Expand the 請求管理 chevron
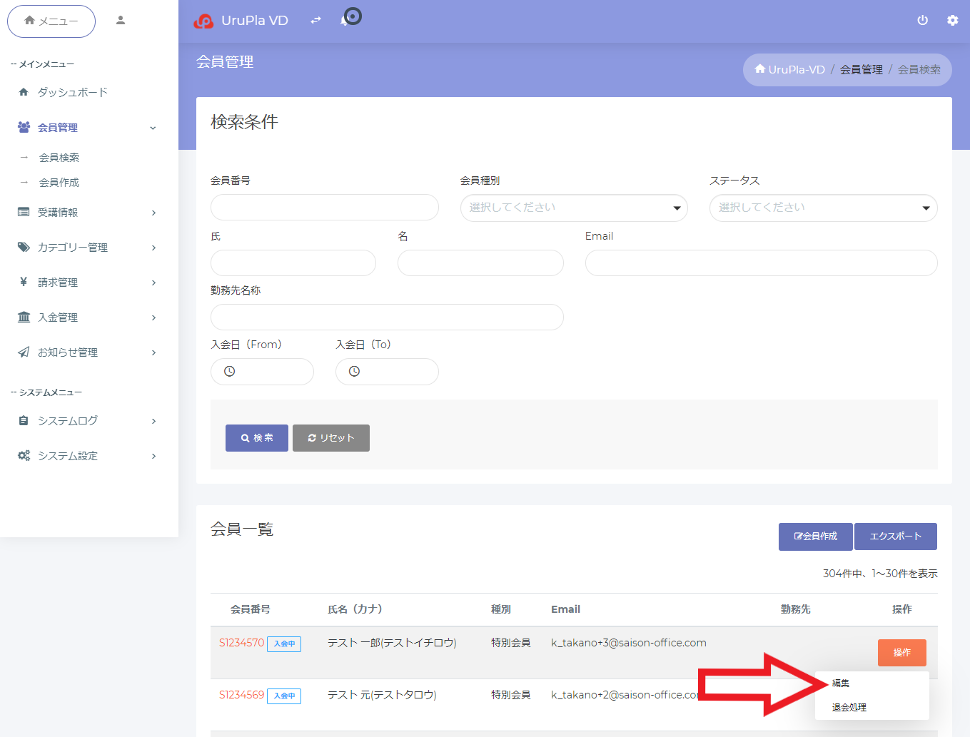 tap(153, 283)
